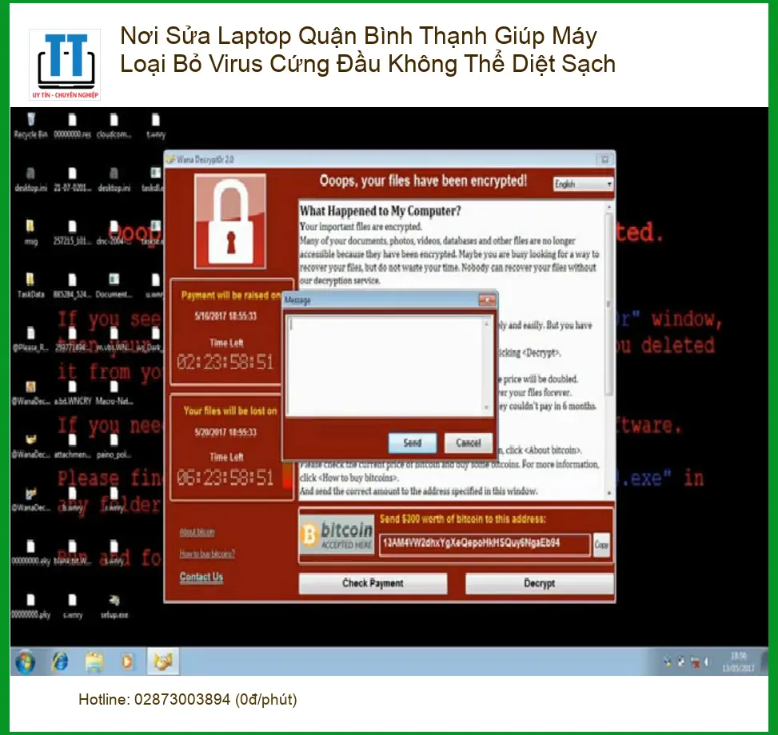Click the TT laptop repair logo
778x735 pixels.
click(65, 65)
